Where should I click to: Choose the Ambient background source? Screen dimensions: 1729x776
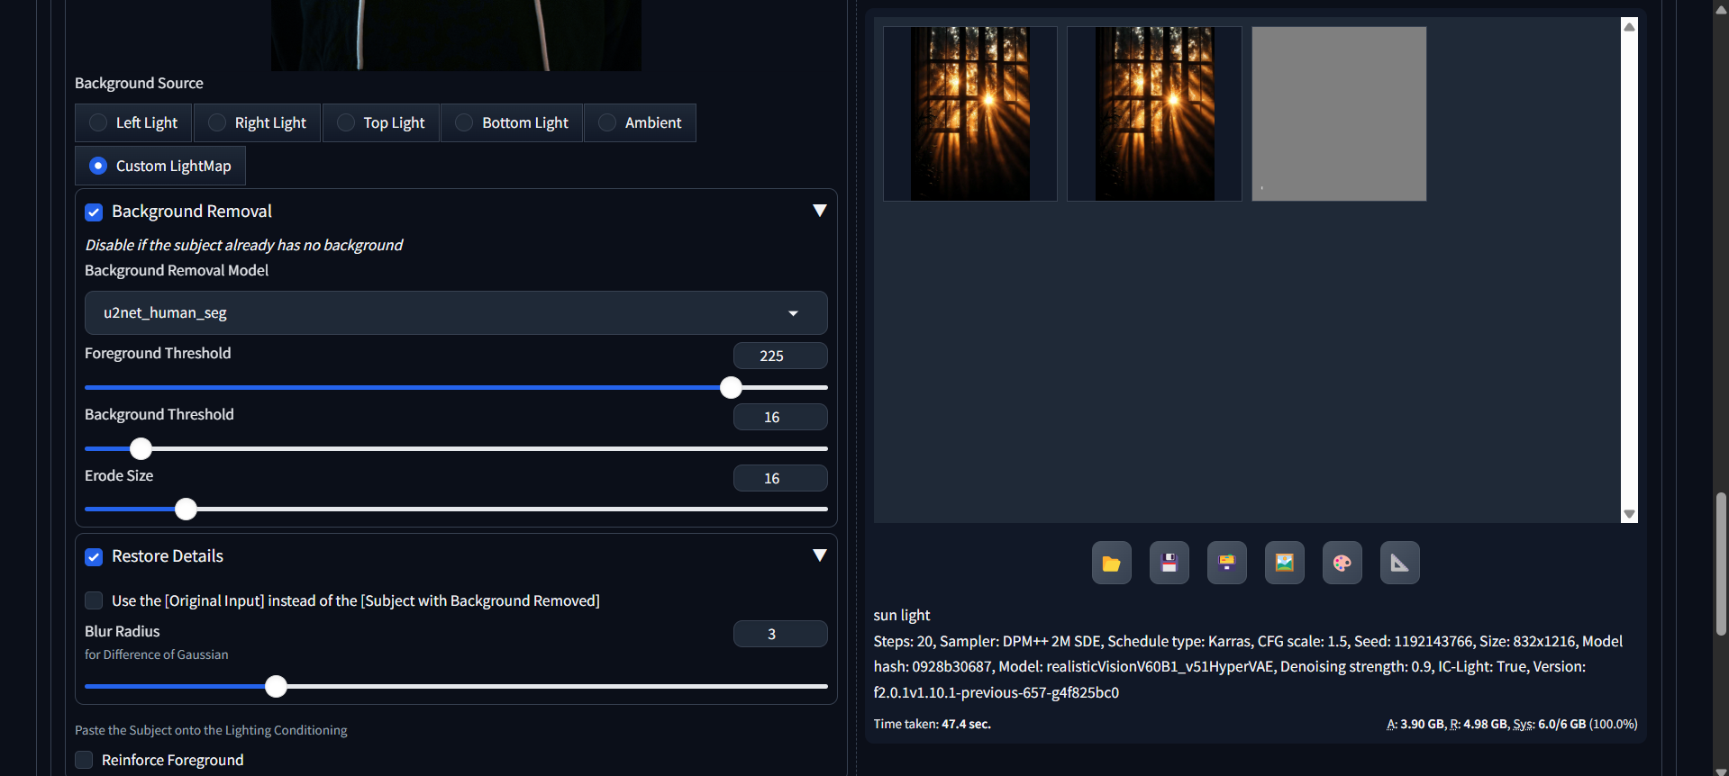[607, 122]
